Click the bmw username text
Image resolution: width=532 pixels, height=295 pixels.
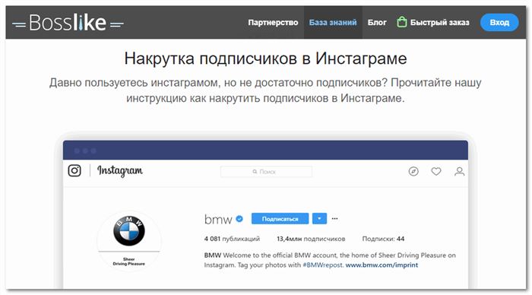tap(218, 219)
